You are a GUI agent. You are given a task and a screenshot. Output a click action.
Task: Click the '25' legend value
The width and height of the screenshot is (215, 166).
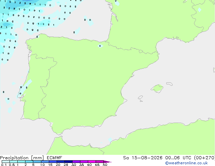point(66,165)
